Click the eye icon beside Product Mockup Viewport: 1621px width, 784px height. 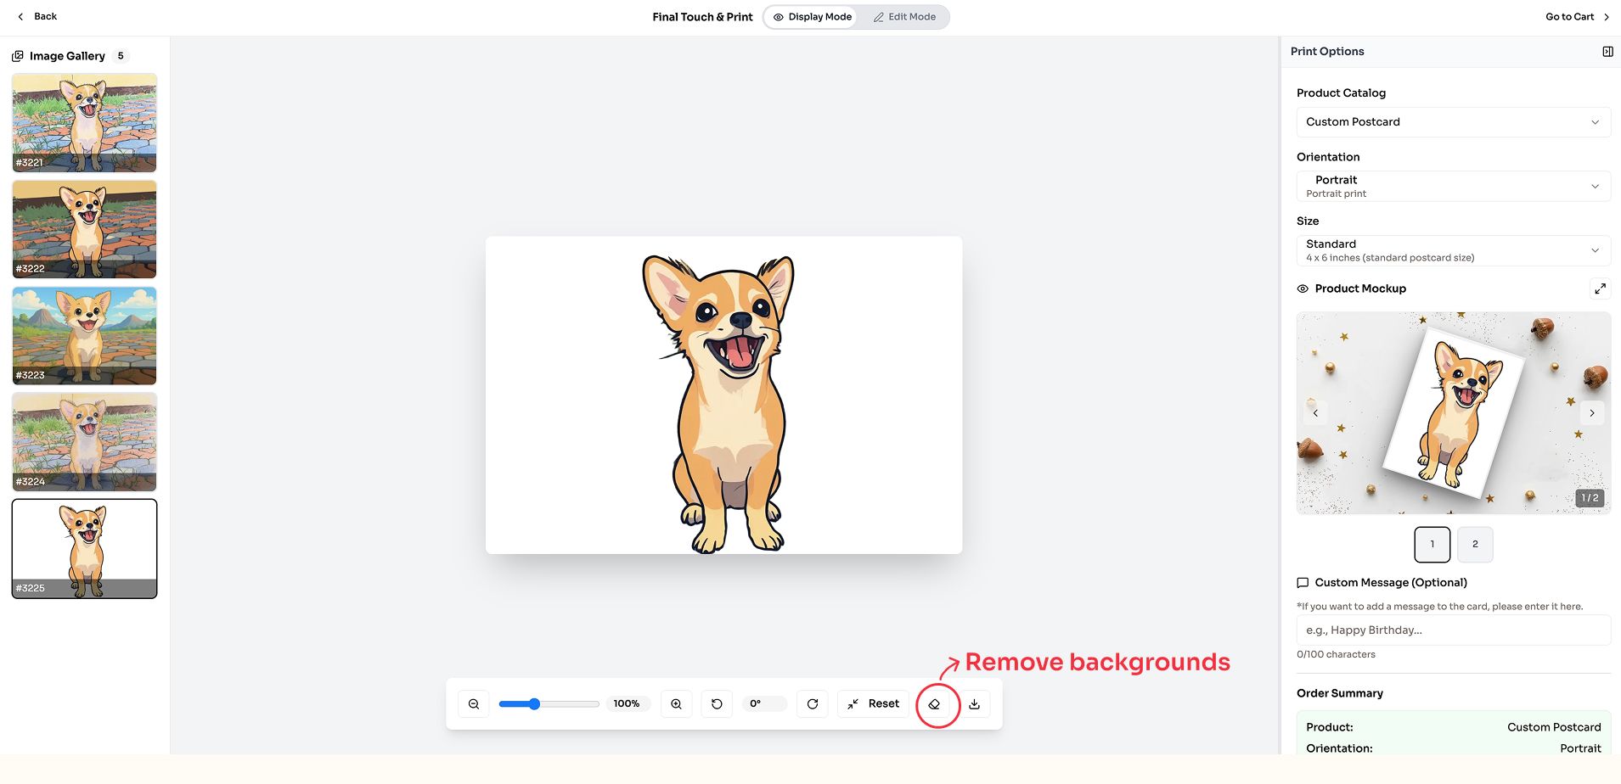tap(1303, 289)
